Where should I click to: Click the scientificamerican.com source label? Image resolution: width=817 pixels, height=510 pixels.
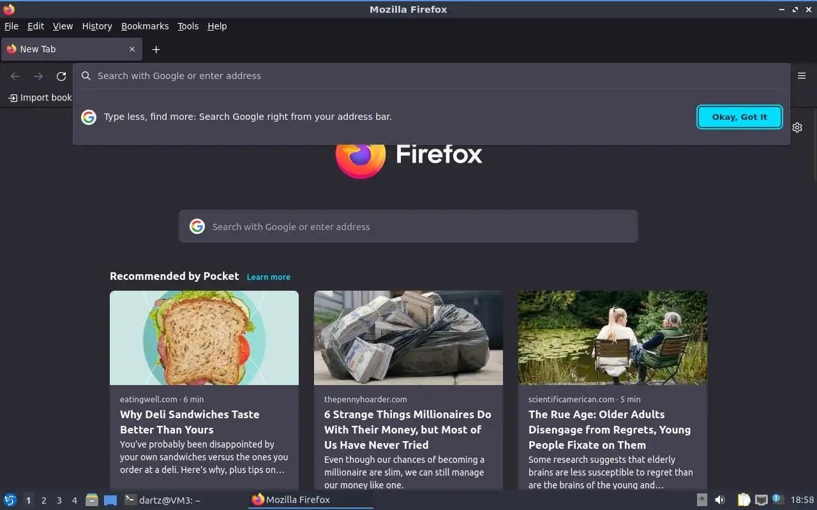pos(571,399)
